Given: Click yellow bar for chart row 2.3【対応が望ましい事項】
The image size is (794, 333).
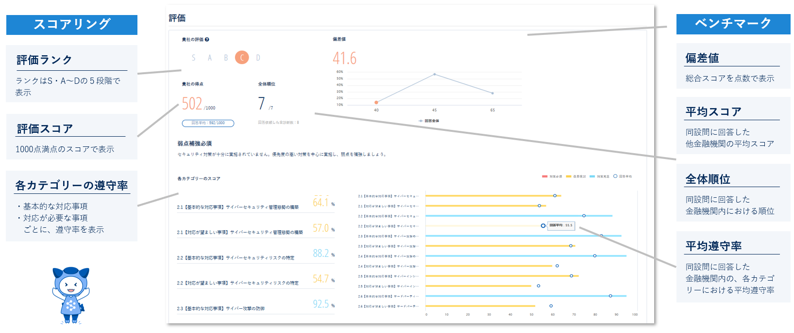Looking at the screenshot, I should (501, 246).
